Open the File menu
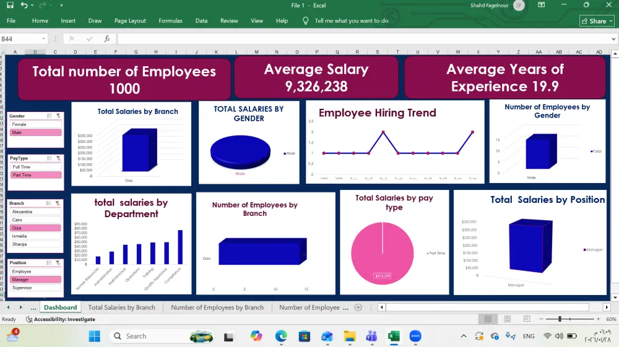 point(11,21)
